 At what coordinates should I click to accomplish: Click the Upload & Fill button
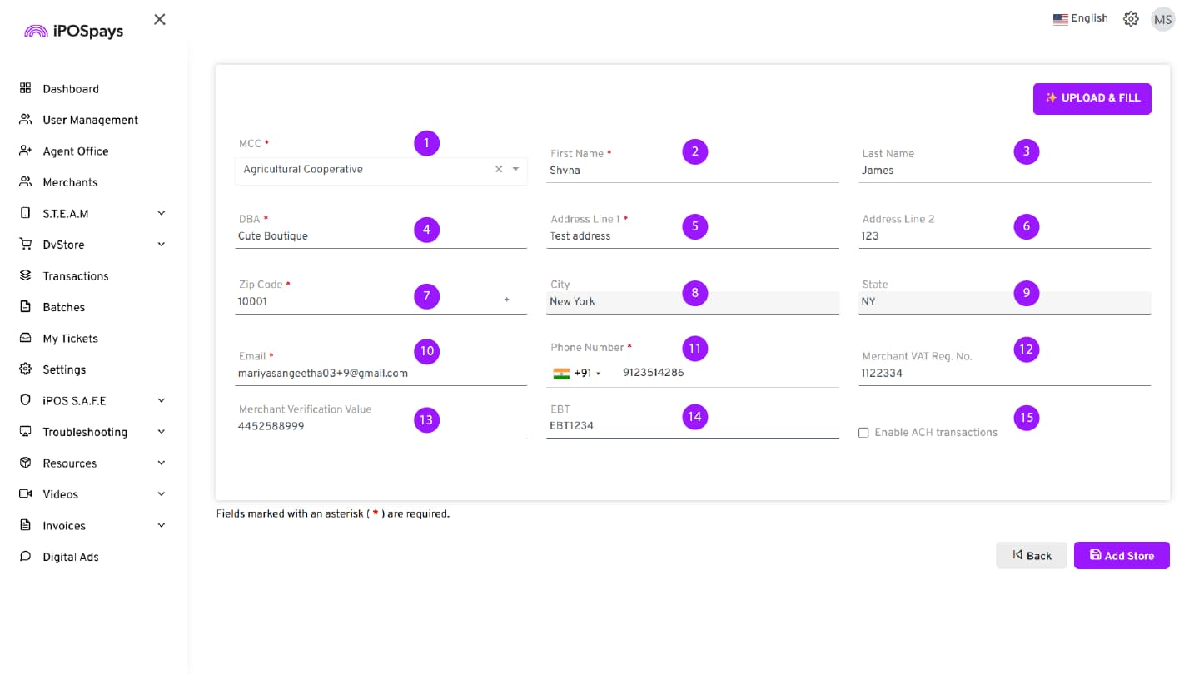point(1092,98)
